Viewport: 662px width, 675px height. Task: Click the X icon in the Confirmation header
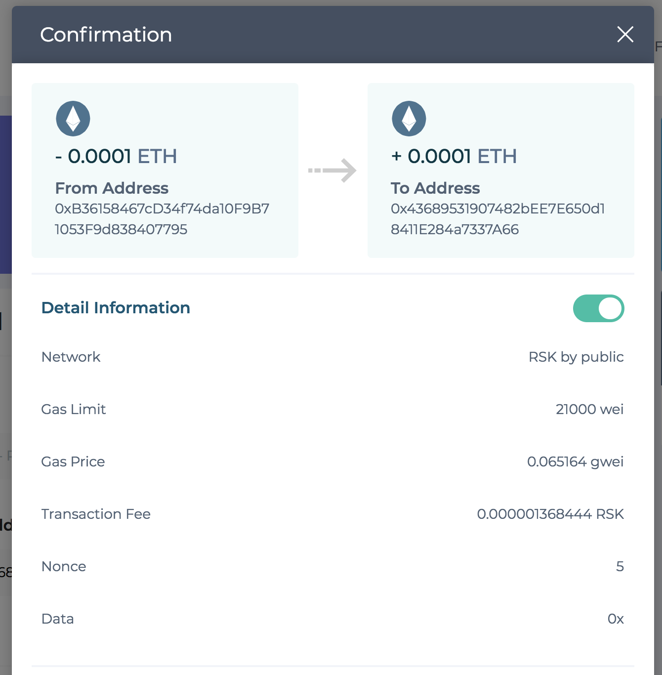click(625, 34)
